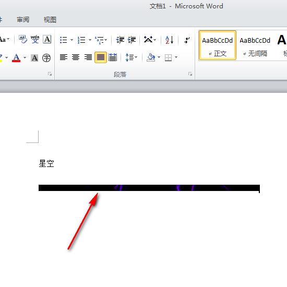Expand the font color dropdown arrow
287x287 pixels.
coord(25,57)
